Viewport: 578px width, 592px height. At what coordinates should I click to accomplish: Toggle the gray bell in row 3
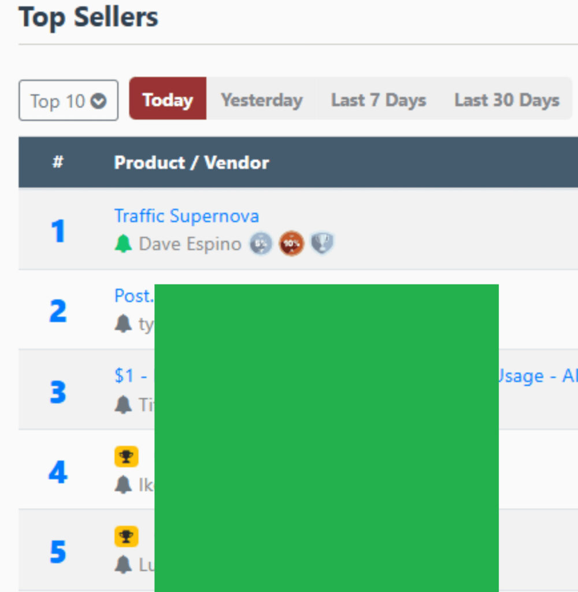coord(123,405)
